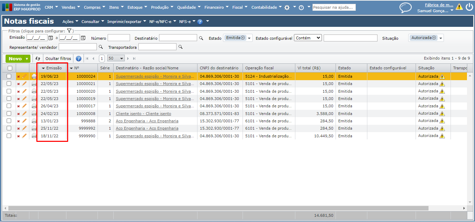Check the box for invoice 10000024
Image resolution: width=475 pixels, height=222 pixels.
click(x=9, y=76)
